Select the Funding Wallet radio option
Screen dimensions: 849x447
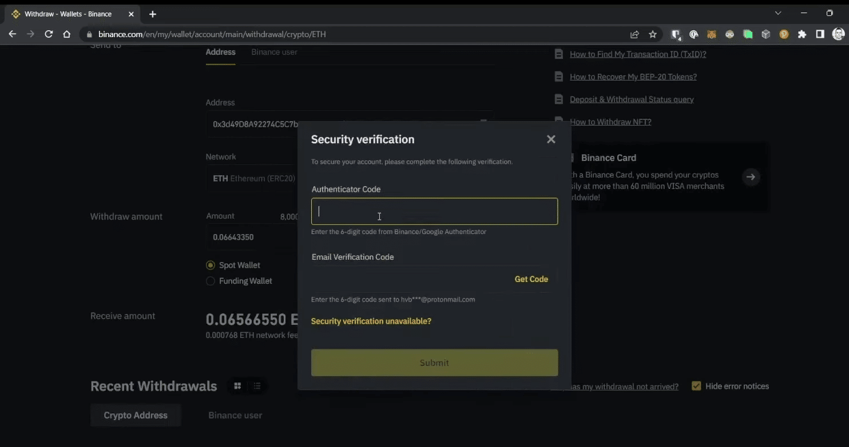[x=211, y=281]
